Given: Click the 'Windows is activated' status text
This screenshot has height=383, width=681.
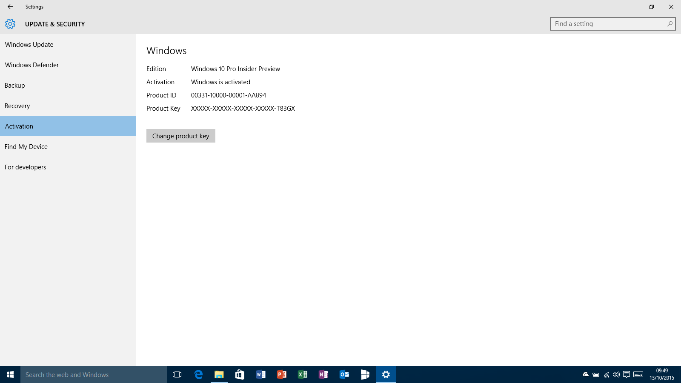Looking at the screenshot, I should pos(220,82).
